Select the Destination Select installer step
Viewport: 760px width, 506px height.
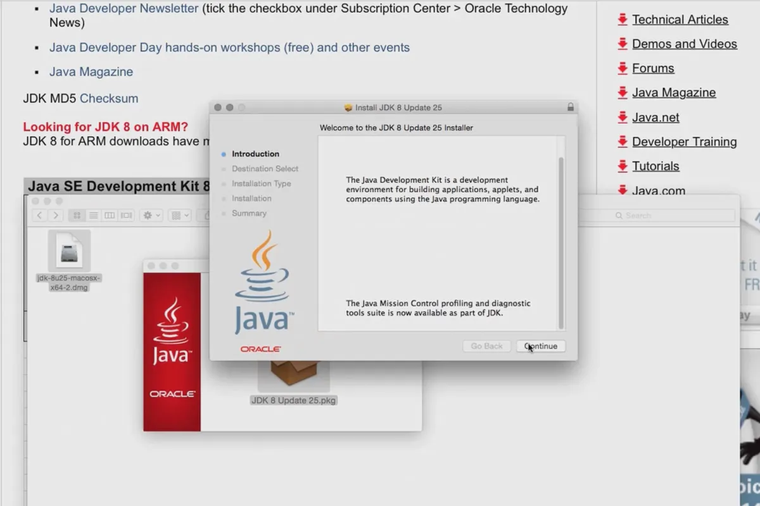[265, 169]
